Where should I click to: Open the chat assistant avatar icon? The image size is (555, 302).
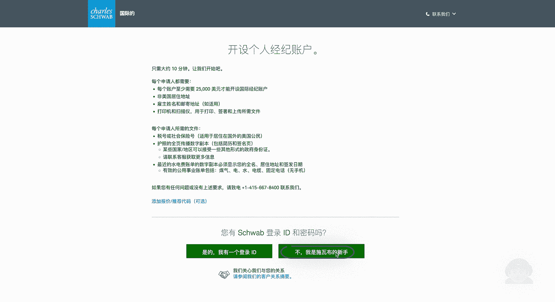click(x=519, y=271)
